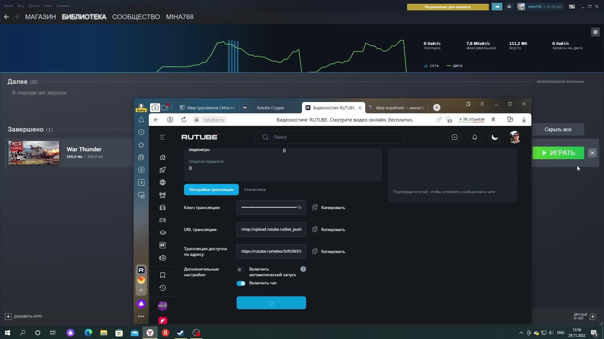Switch to the Статистика tab

[255, 190]
